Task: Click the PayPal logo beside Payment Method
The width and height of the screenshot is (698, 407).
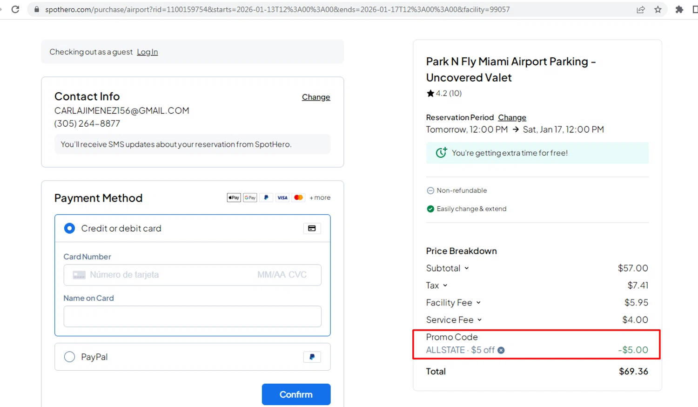Action: (266, 197)
